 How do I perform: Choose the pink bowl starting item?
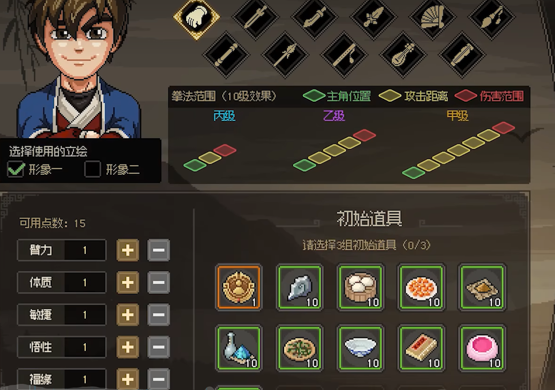[482, 348]
